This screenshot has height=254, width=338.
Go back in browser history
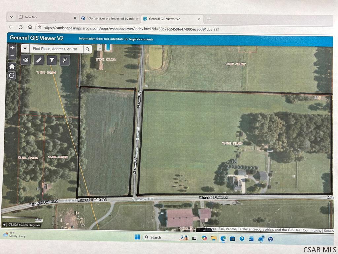tap(11, 27)
